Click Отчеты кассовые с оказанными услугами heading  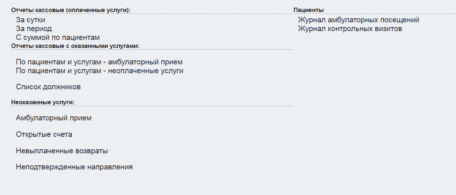75,46
